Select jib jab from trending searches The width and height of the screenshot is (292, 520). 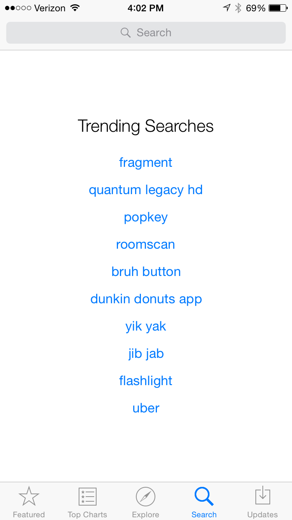click(x=146, y=354)
